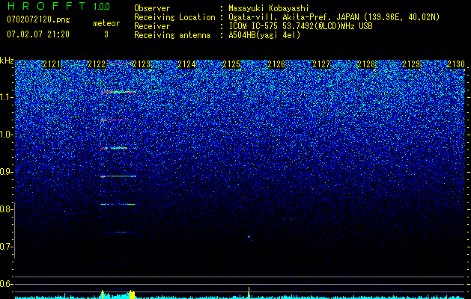
Task: Click the date stamp 07.02.07 21:20
Action: pyautogui.click(x=38, y=34)
